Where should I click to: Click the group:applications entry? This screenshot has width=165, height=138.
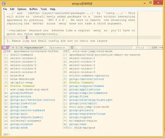click(85, 90)
